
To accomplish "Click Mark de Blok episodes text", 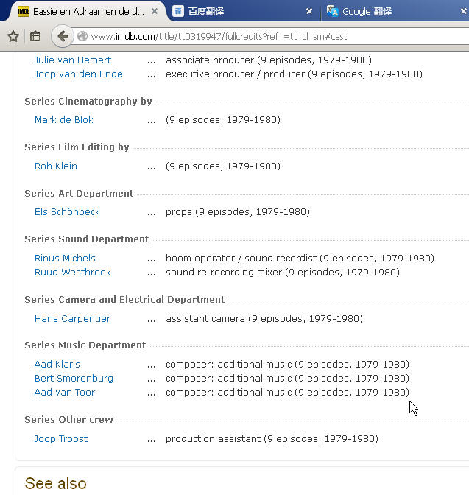I will [223, 119].
